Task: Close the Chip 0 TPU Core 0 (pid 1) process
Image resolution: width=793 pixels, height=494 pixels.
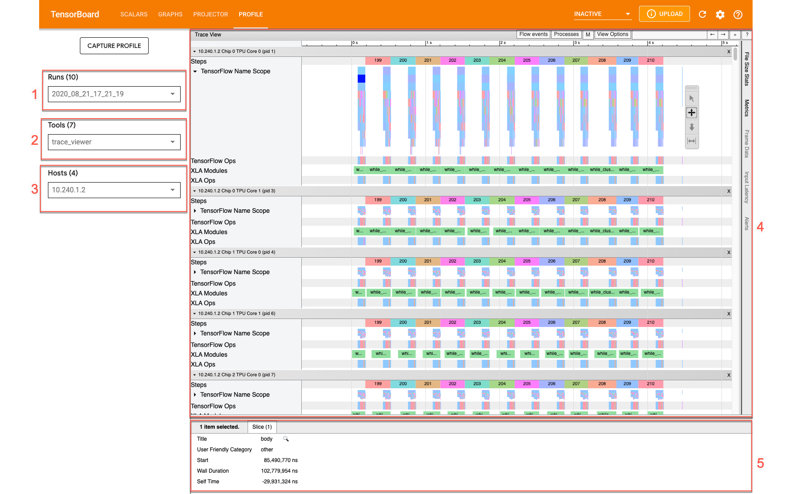Action: 729,52
